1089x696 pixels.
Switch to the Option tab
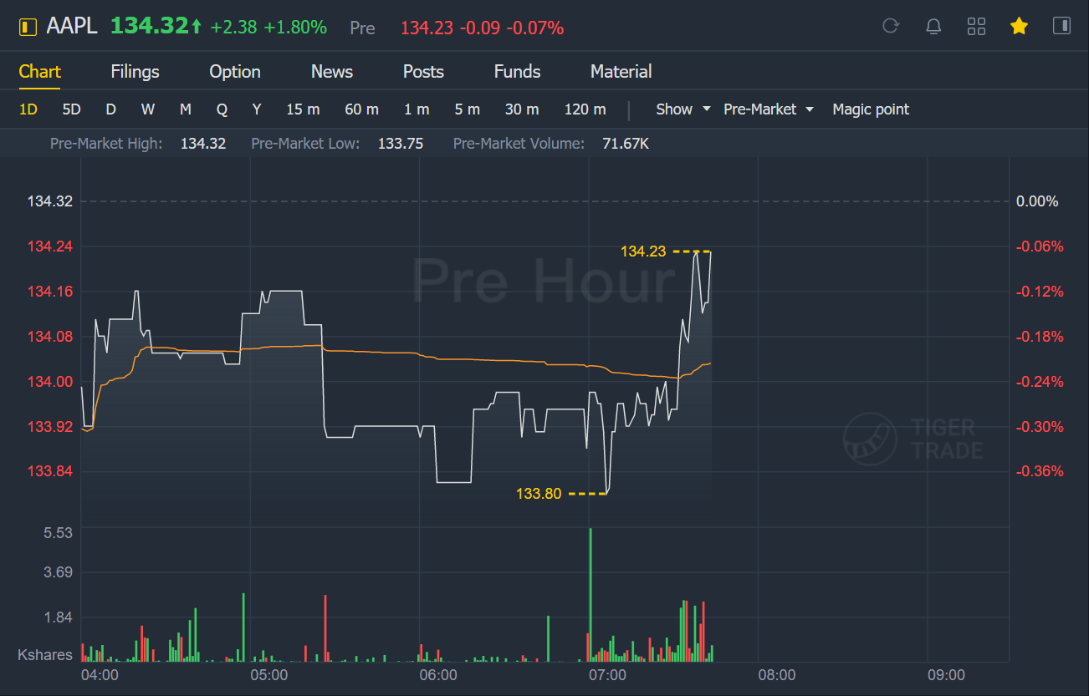pos(235,72)
